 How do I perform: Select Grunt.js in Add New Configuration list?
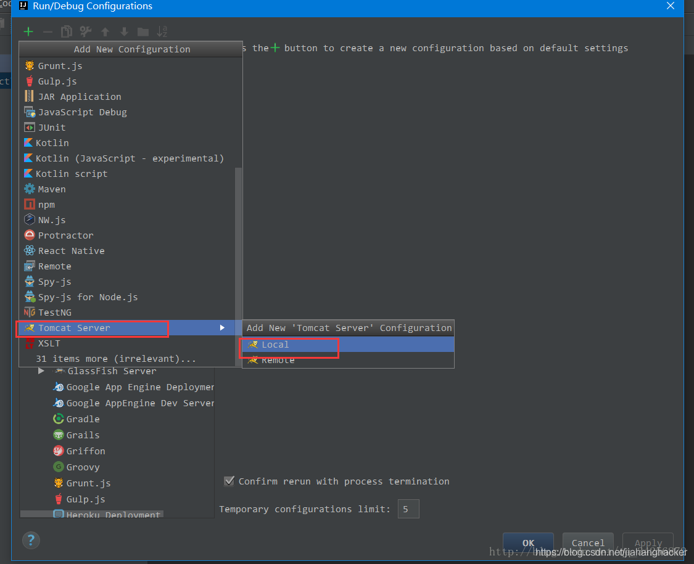pos(131,66)
